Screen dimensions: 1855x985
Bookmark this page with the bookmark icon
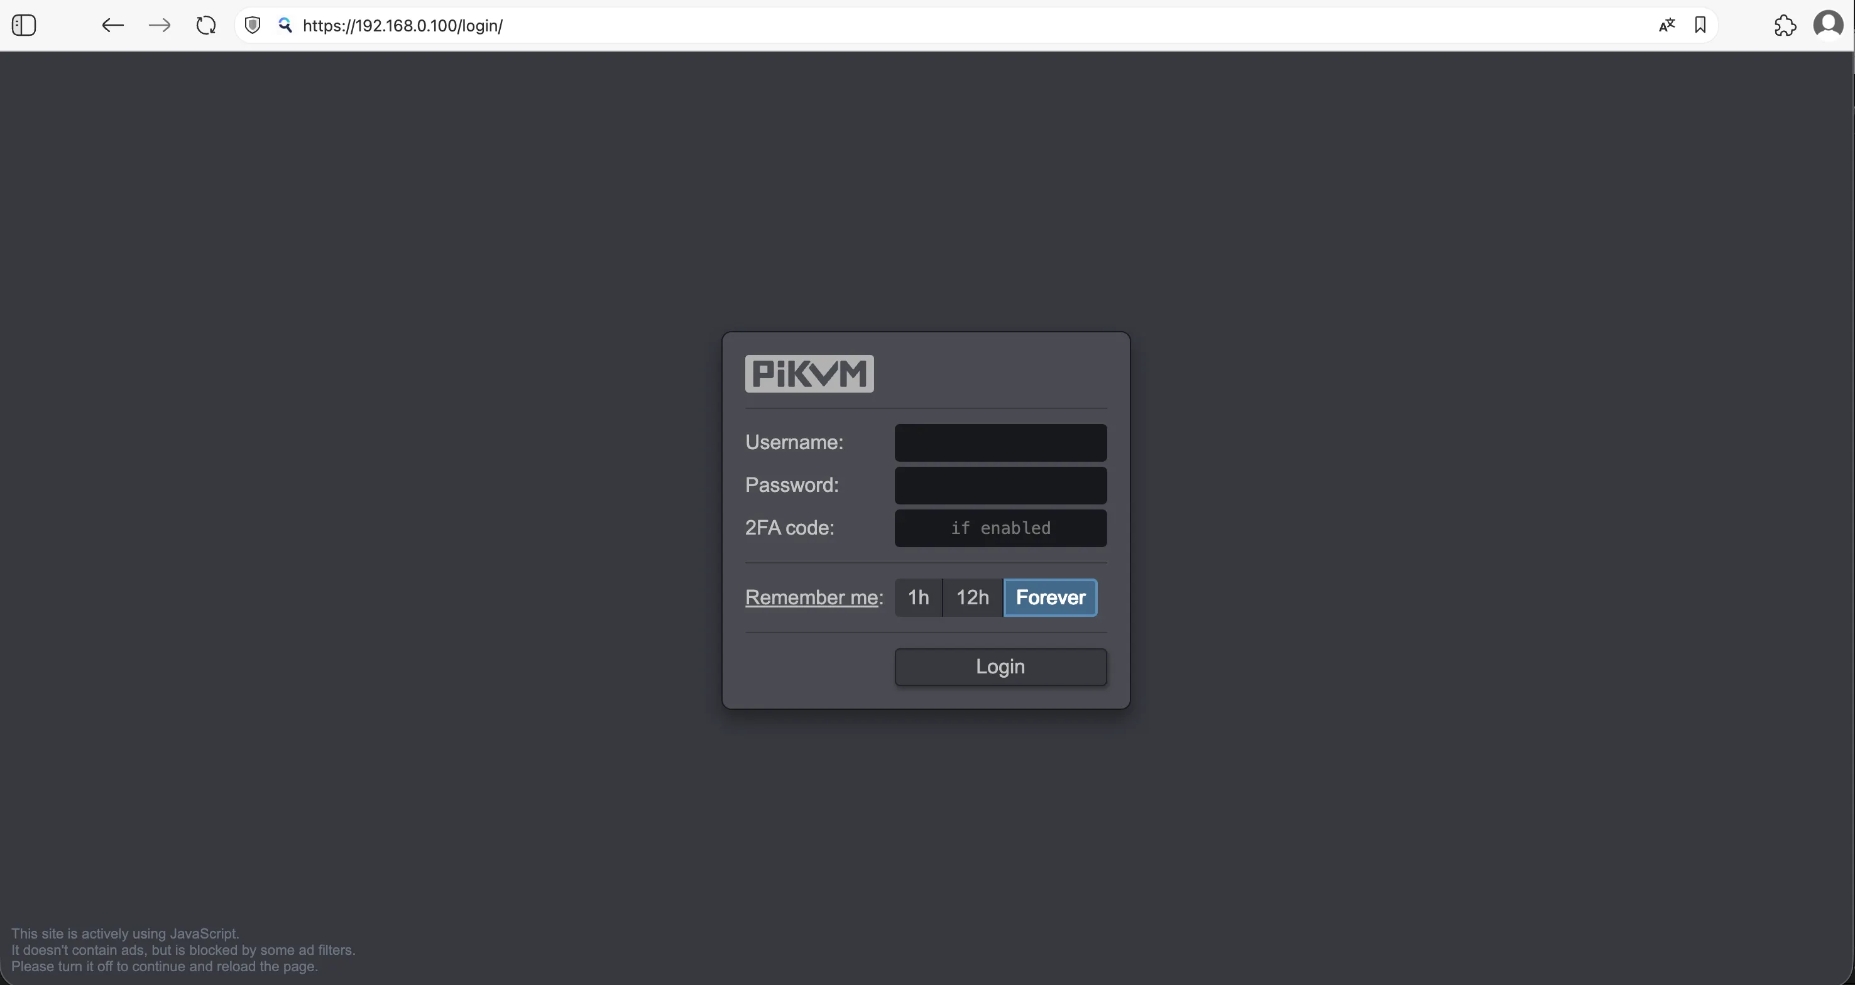1700,25
